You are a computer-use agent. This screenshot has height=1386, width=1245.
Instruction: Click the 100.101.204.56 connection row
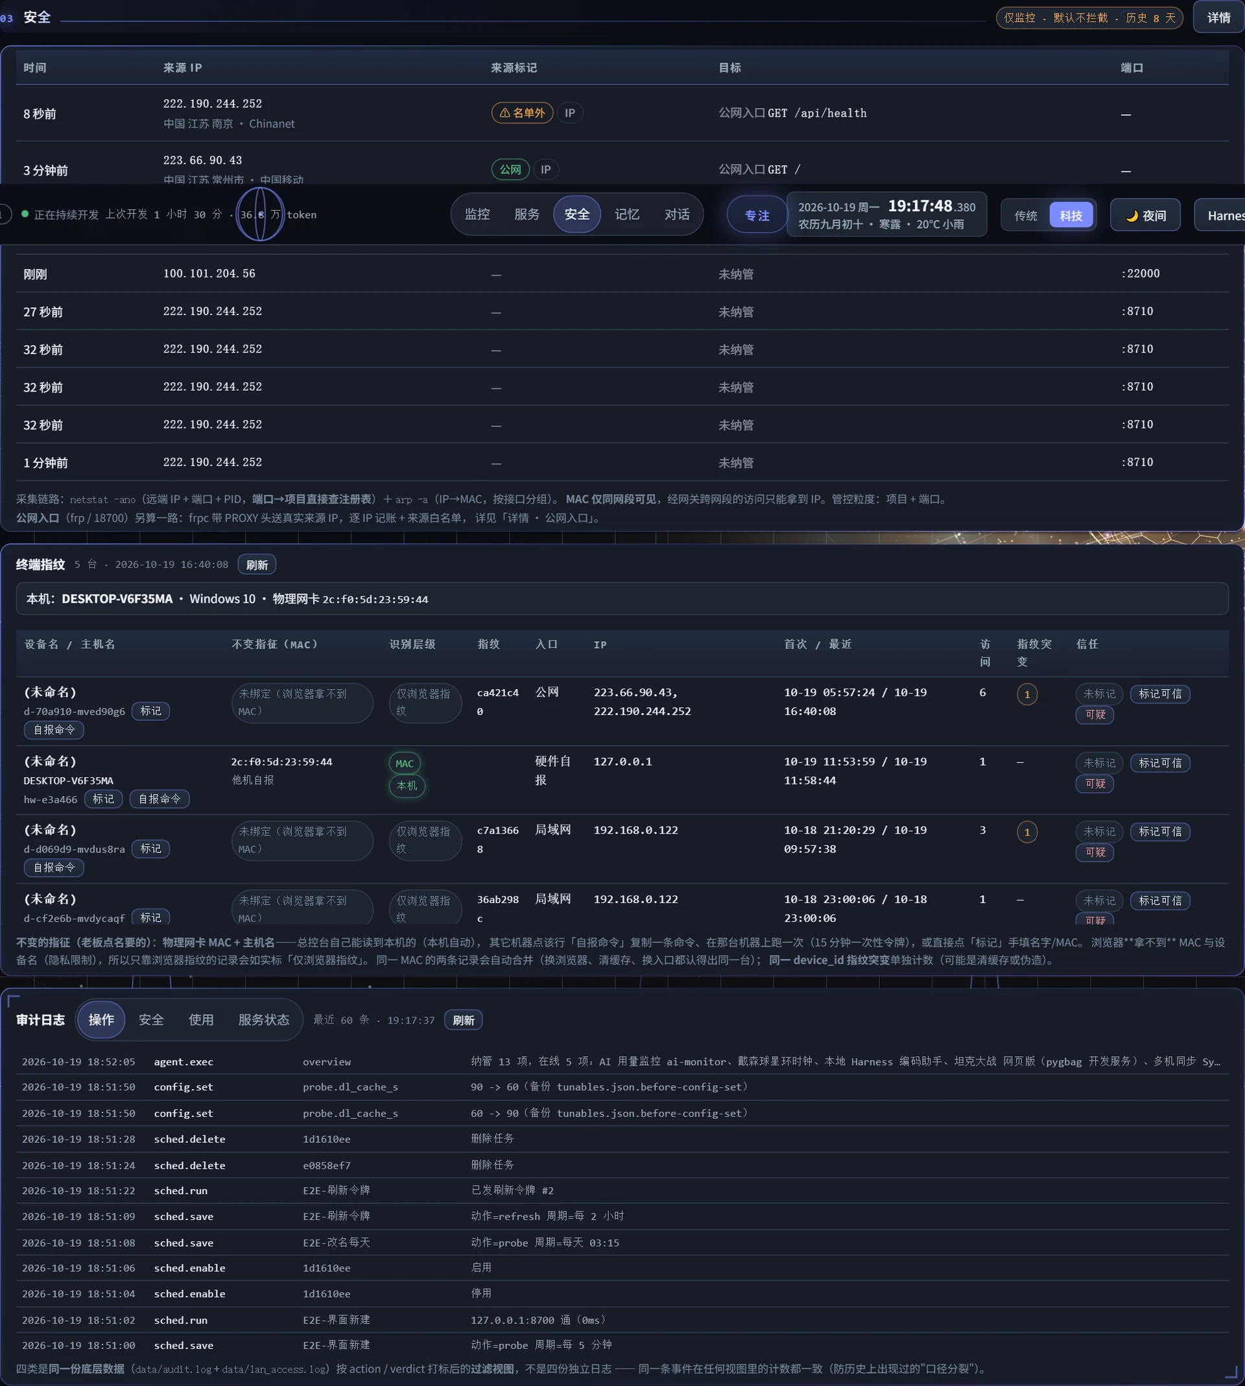pyautogui.click(x=622, y=274)
